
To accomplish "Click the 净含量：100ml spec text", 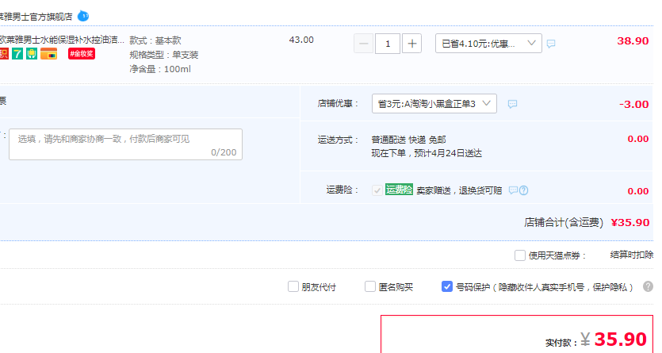I will point(160,69).
